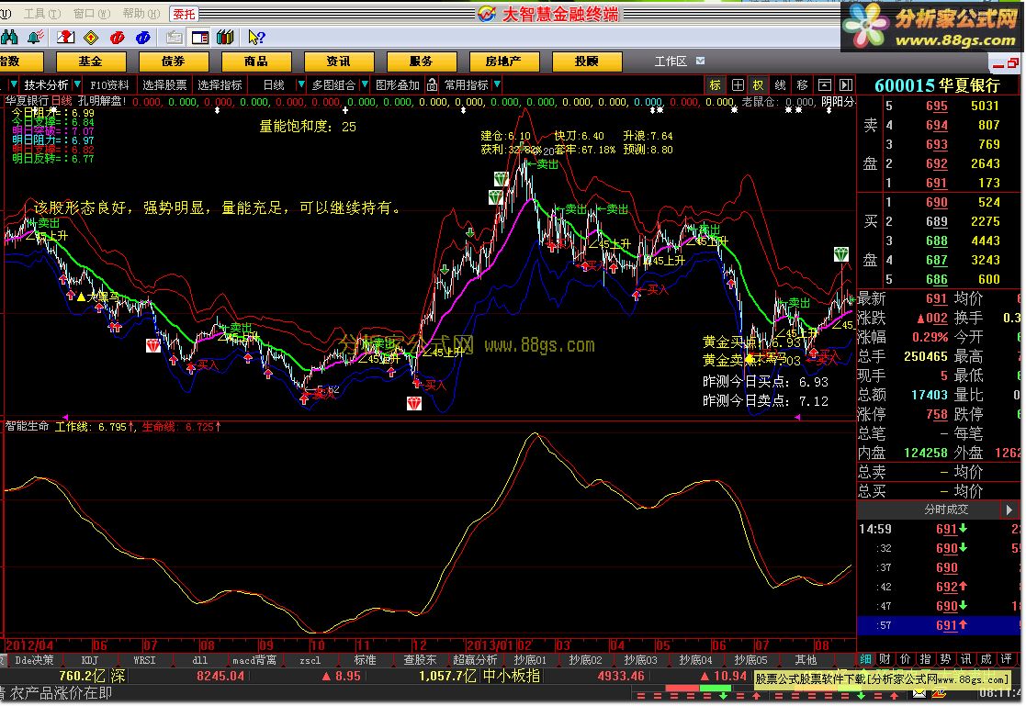This screenshot has width=1026, height=706.
Task: Click the yellow diamond up-arrow icon
Action: (91, 38)
